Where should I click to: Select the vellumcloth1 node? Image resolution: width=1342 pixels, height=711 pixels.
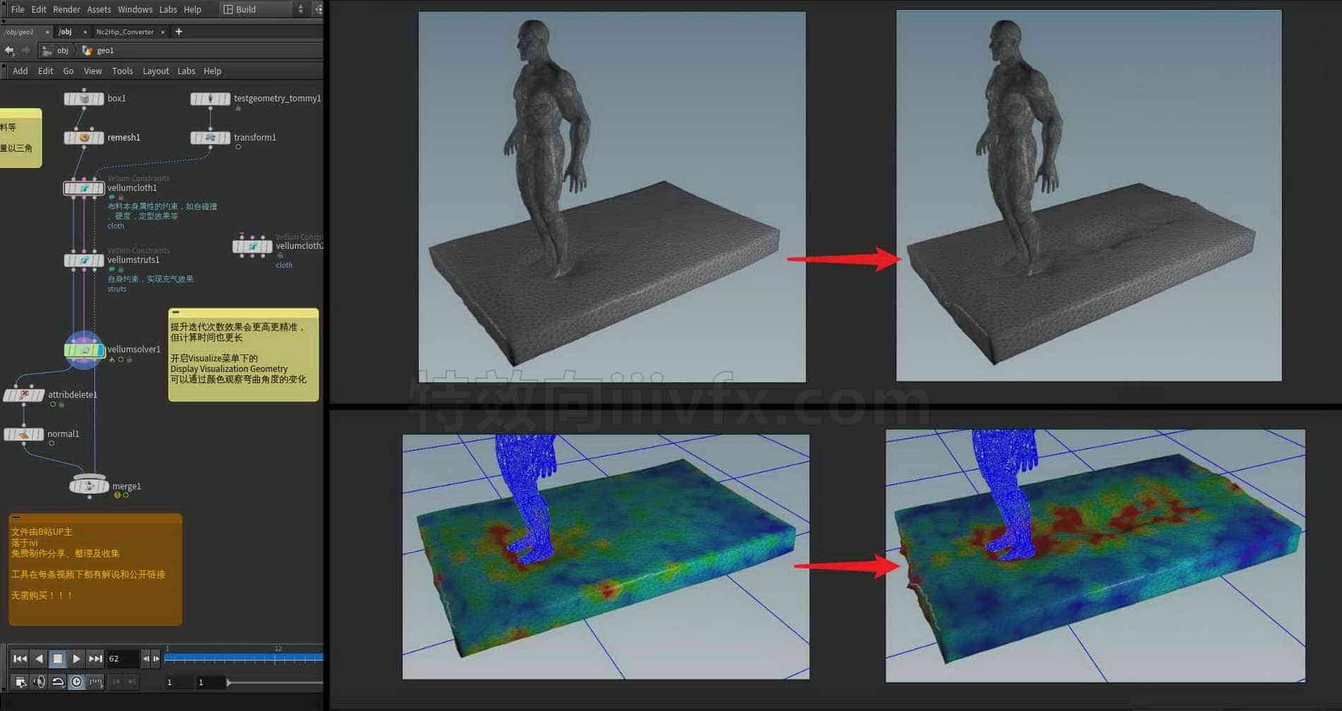[84, 189]
